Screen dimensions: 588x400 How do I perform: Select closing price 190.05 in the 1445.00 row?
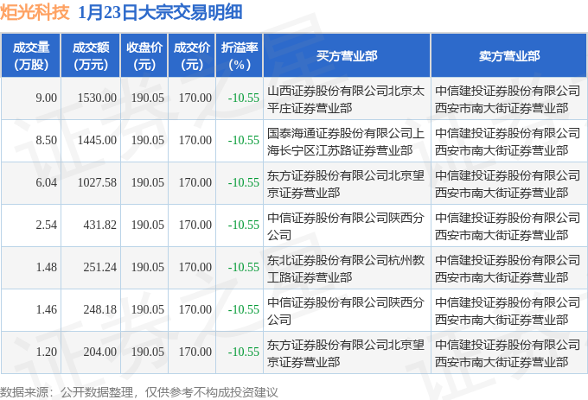(x=148, y=141)
